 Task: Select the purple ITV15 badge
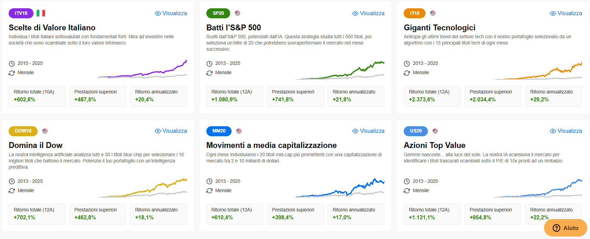point(21,13)
